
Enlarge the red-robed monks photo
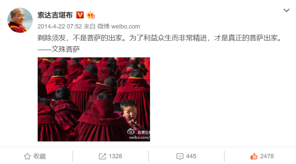pos(94,99)
